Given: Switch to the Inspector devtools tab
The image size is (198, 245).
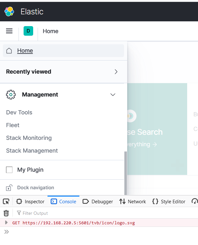Looking at the screenshot, I should coord(30,202).
